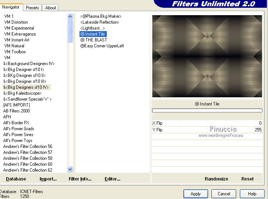Select Andrew's Filter Collection 56
Screen dimensions: 268x199
[28, 146]
